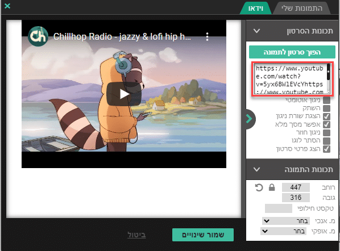340x251 pixels.
Task: Uncheck the הצגת שורת ניגון checkbox
Action: click(x=326, y=116)
